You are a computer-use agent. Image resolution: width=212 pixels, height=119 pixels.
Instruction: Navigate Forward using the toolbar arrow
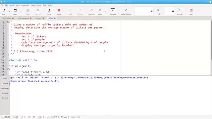coord(80,10)
